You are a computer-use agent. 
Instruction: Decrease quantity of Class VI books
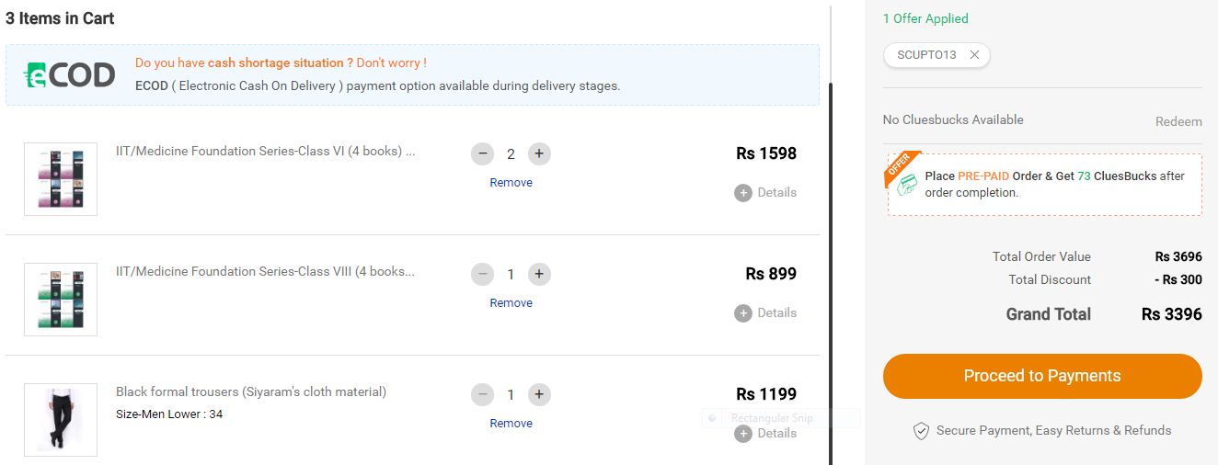pyautogui.click(x=482, y=153)
